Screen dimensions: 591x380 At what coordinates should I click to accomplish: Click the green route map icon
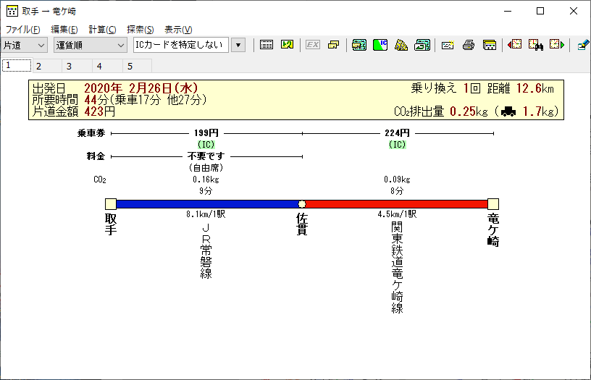pyautogui.click(x=288, y=45)
